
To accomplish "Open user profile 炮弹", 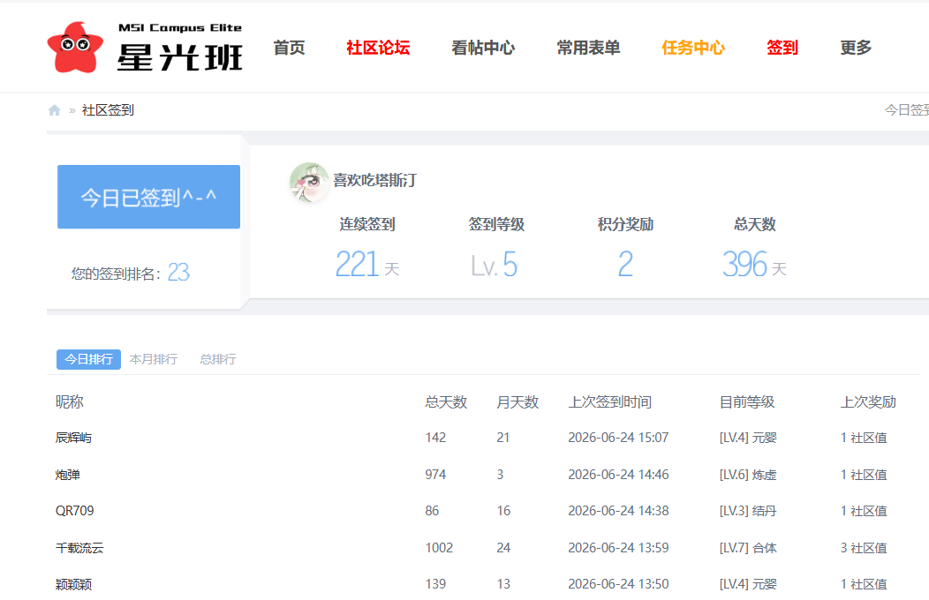I will (x=67, y=475).
